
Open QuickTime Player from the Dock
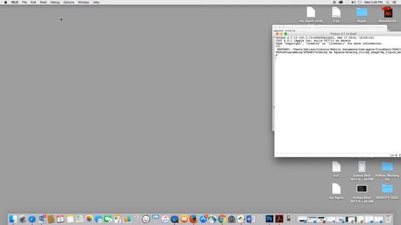pos(174,219)
